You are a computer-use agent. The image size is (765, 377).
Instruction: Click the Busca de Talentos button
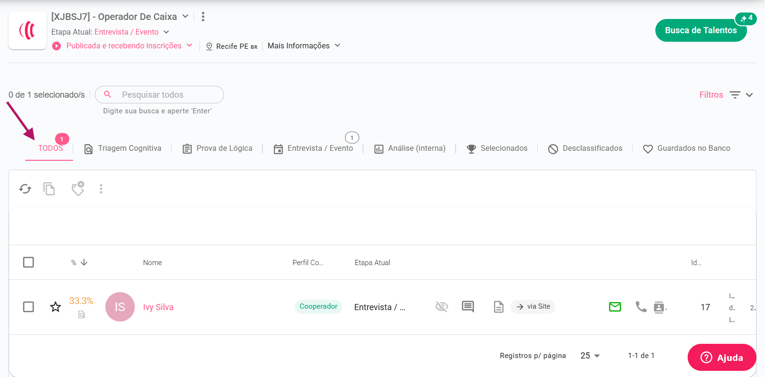tap(700, 30)
